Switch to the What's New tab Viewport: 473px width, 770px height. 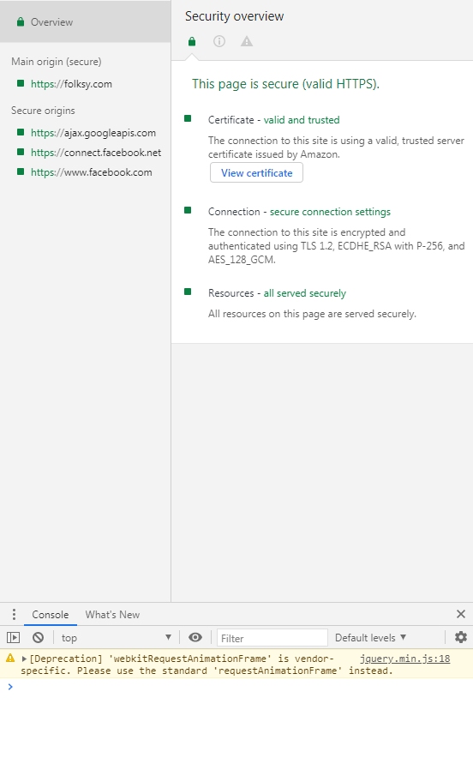point(112,614)
